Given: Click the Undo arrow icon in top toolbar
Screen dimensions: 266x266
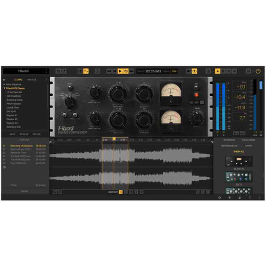Looking at the screenshot, I should pyautogui.click(x=59, y=71).
